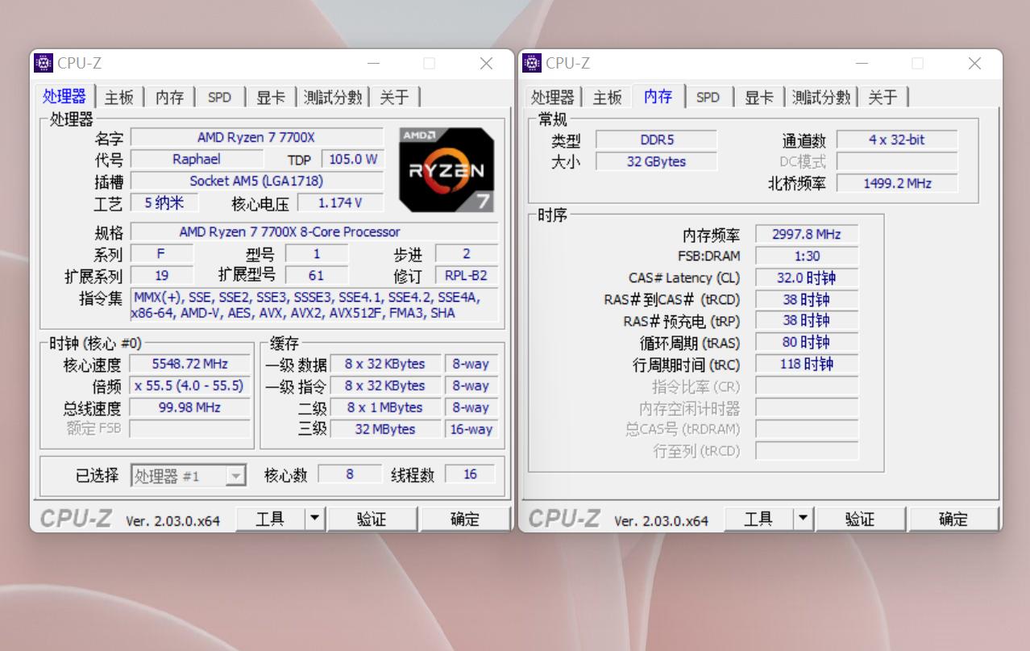Click the CPU-Z logo in left status bar

[x=75, y=519]
